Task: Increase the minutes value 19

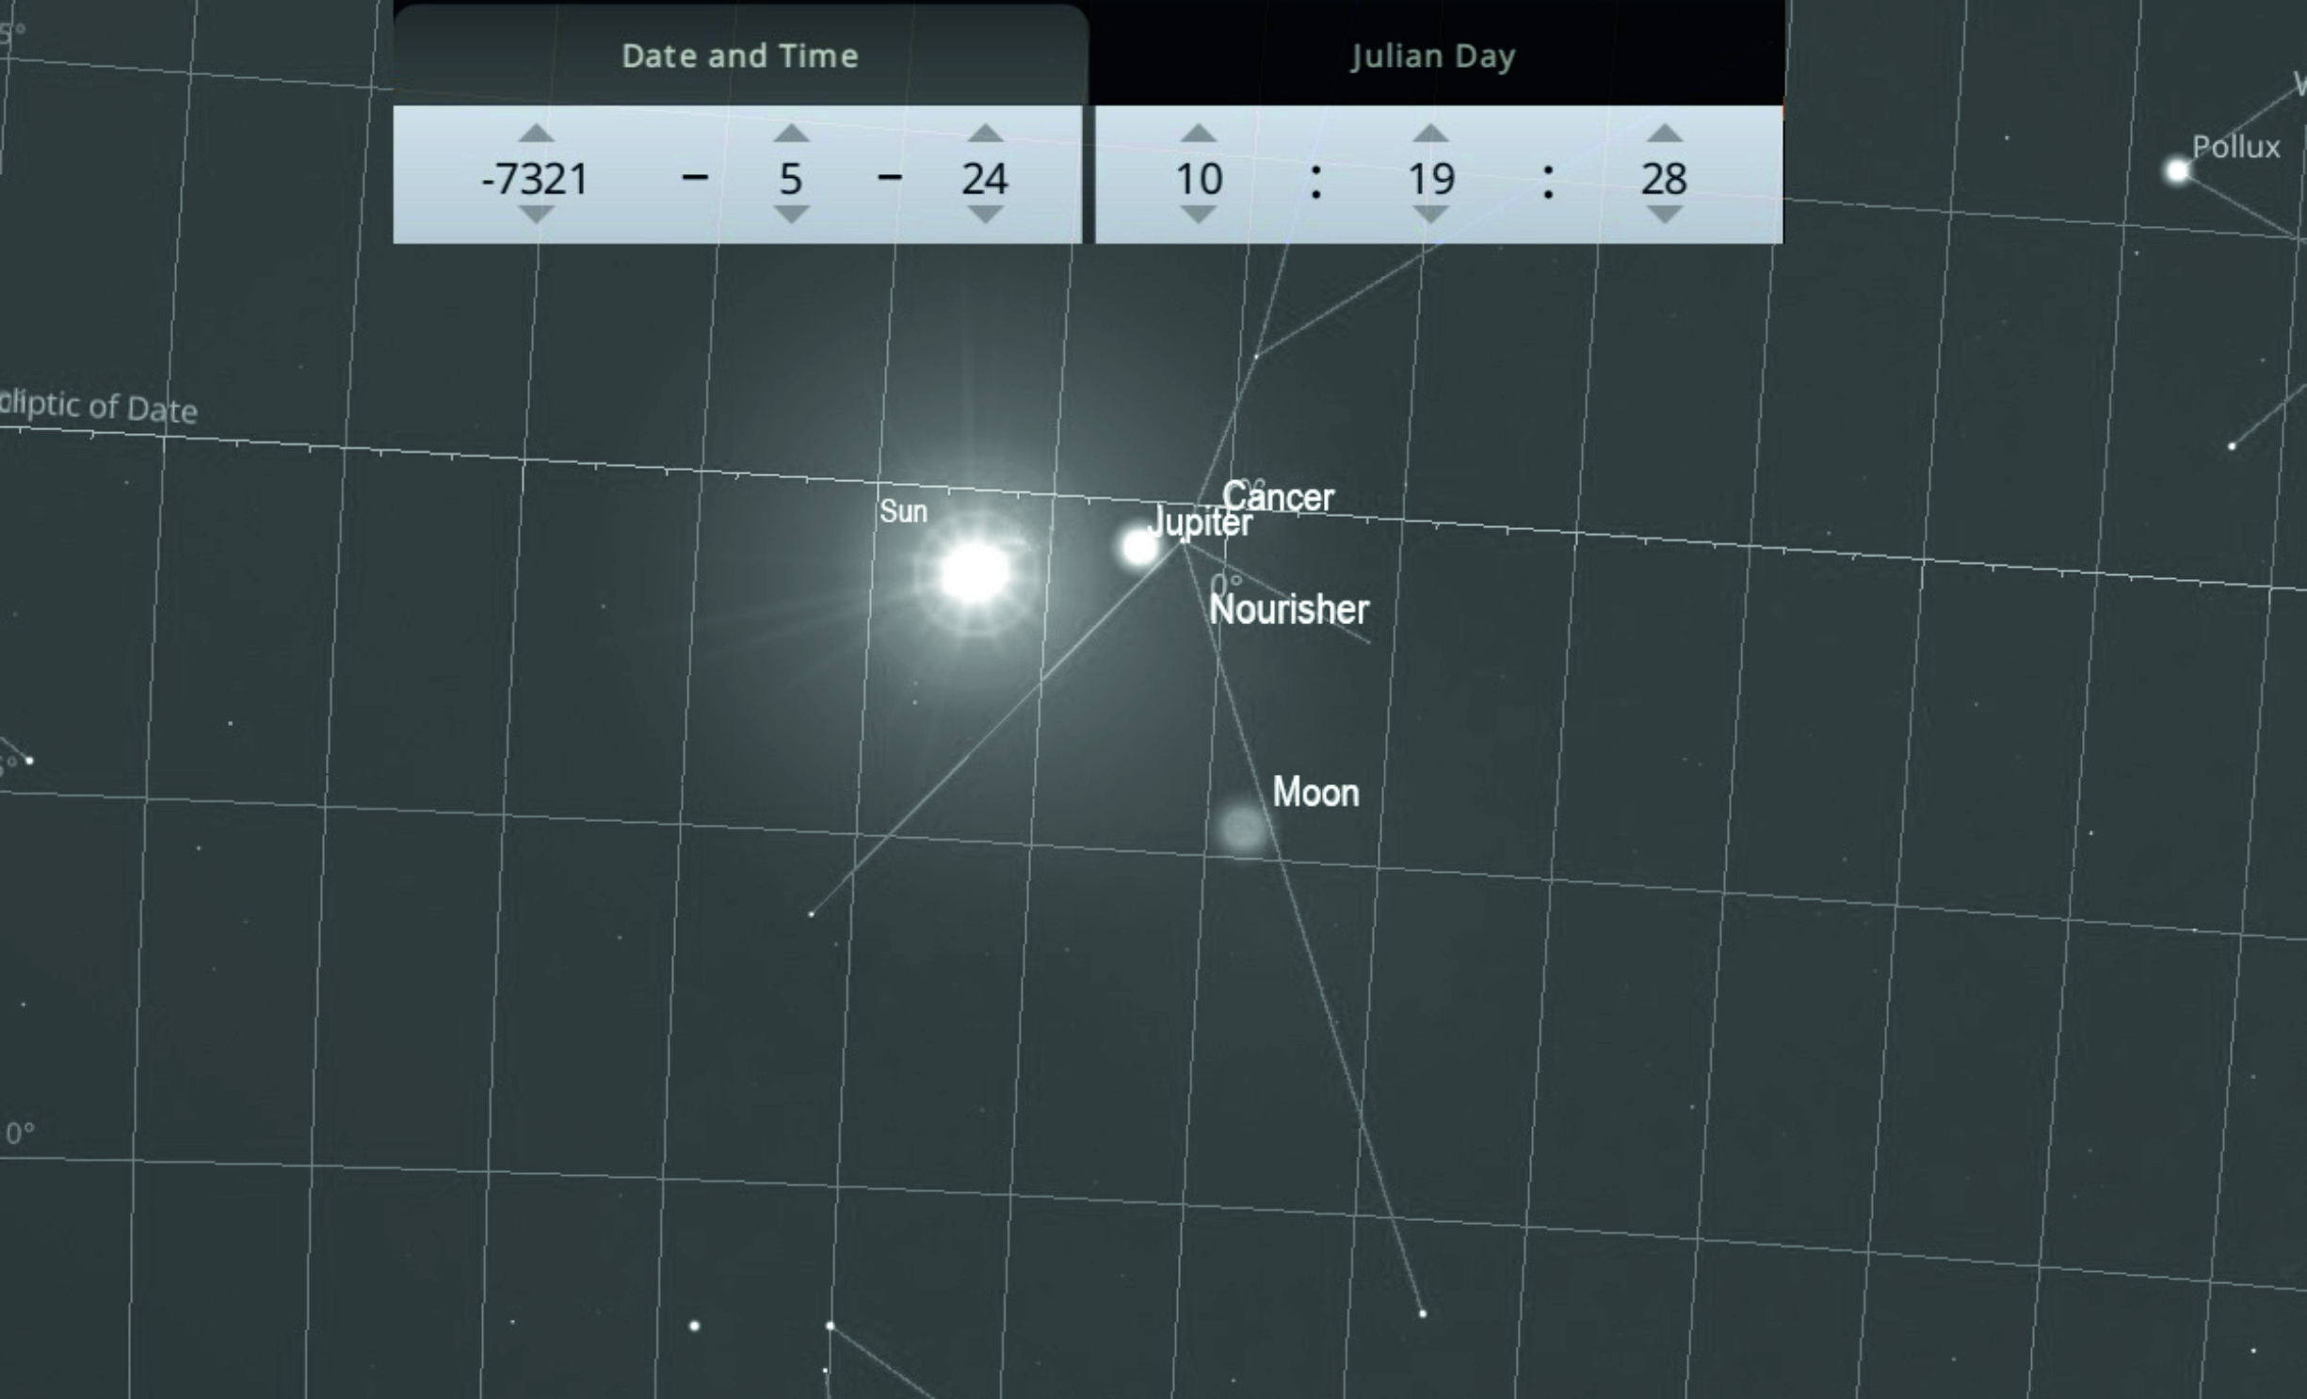Action: 1430,134
